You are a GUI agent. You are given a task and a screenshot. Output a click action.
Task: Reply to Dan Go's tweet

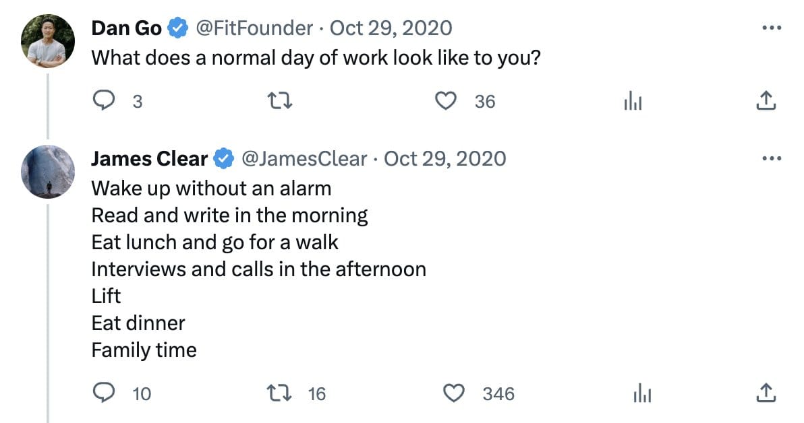point(103,101)
